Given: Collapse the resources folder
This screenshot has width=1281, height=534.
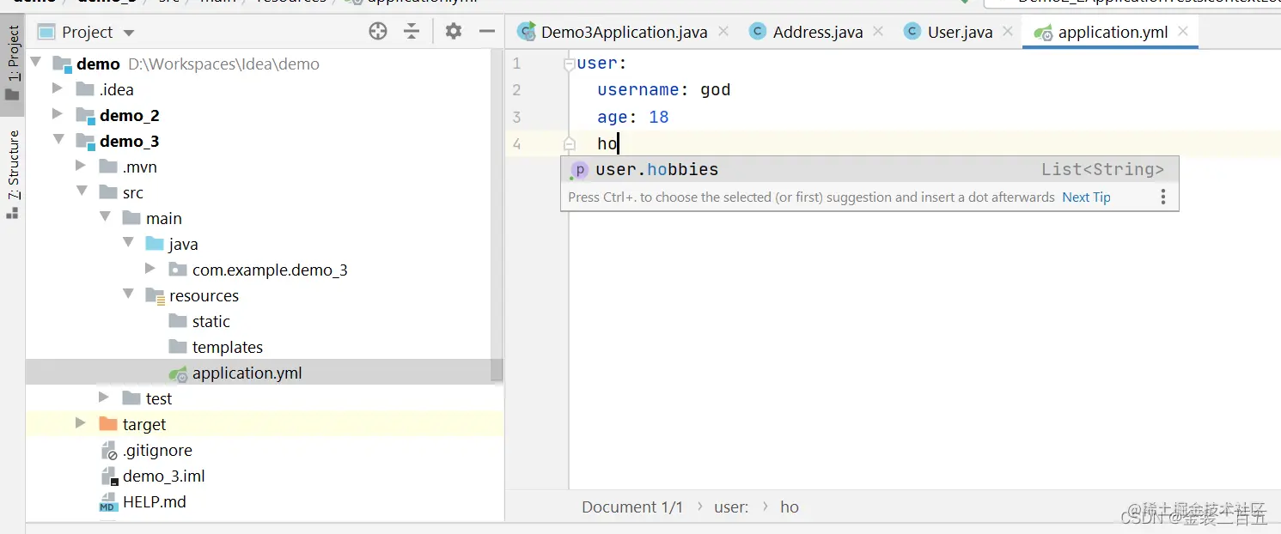Looking at the screenshot, I should pos(128,294).
